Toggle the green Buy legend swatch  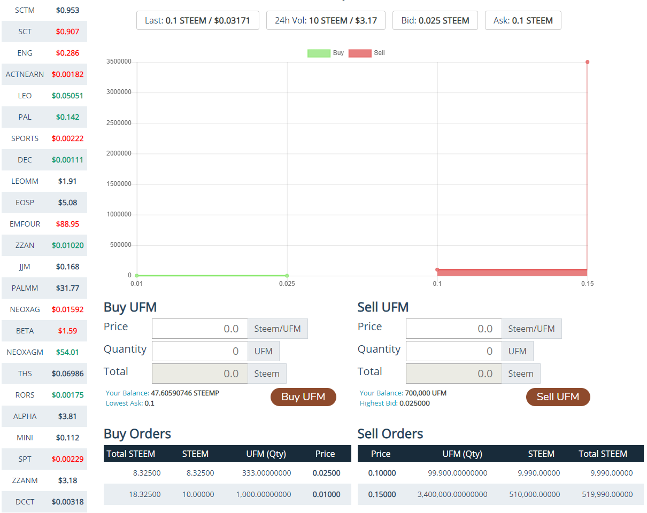coord(319,53)
